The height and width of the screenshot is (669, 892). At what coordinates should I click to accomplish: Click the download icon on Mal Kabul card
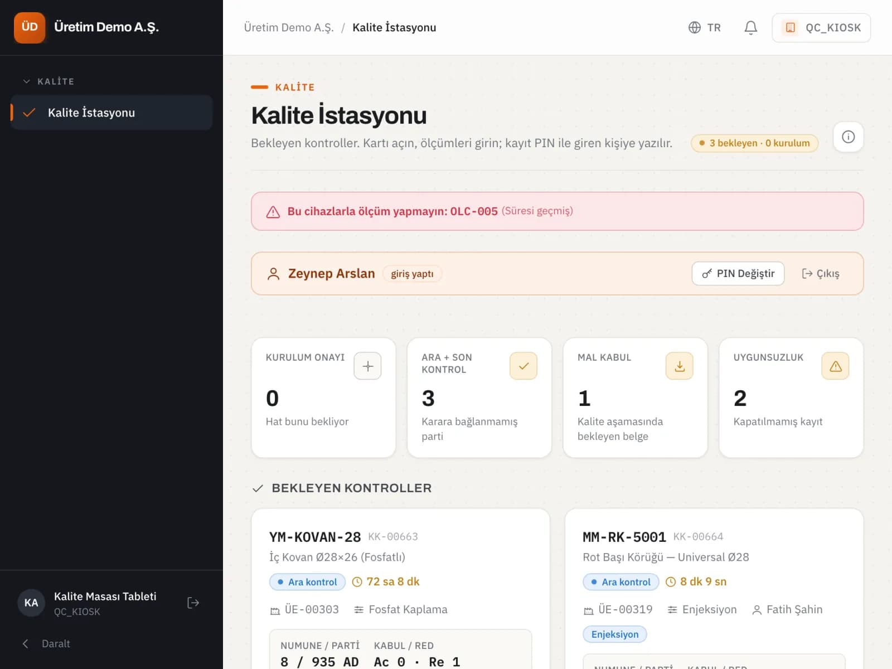(x=679, y=366)
